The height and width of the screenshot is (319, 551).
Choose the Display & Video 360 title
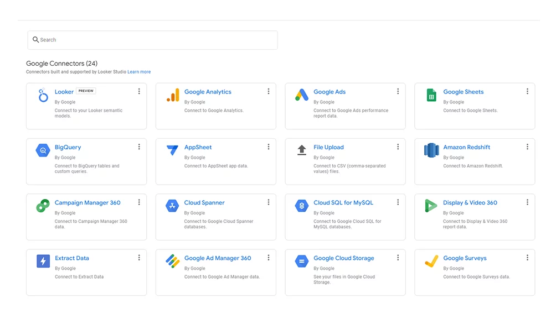tap(470, 202)
